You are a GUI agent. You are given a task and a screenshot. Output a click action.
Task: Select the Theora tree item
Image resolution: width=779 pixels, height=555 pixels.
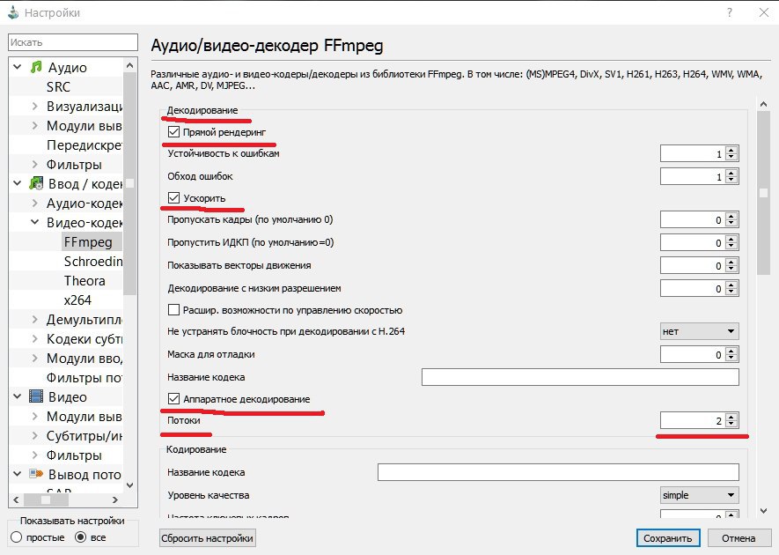click(x=85, y=280)
